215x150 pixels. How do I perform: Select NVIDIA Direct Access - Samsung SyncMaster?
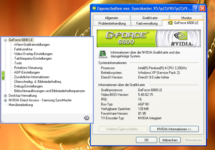tap(40, 100)
